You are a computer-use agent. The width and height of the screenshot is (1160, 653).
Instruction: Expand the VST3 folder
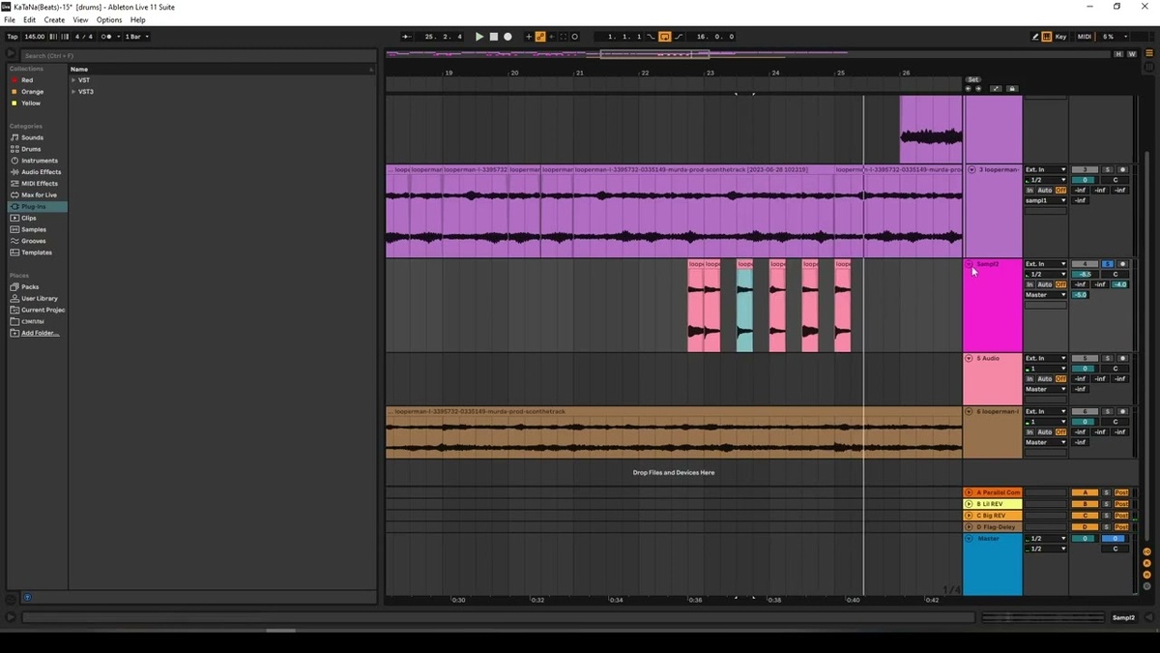tap(73, 92)
